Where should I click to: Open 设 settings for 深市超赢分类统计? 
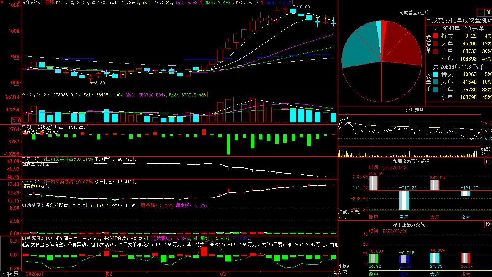[x=488, y=224]
